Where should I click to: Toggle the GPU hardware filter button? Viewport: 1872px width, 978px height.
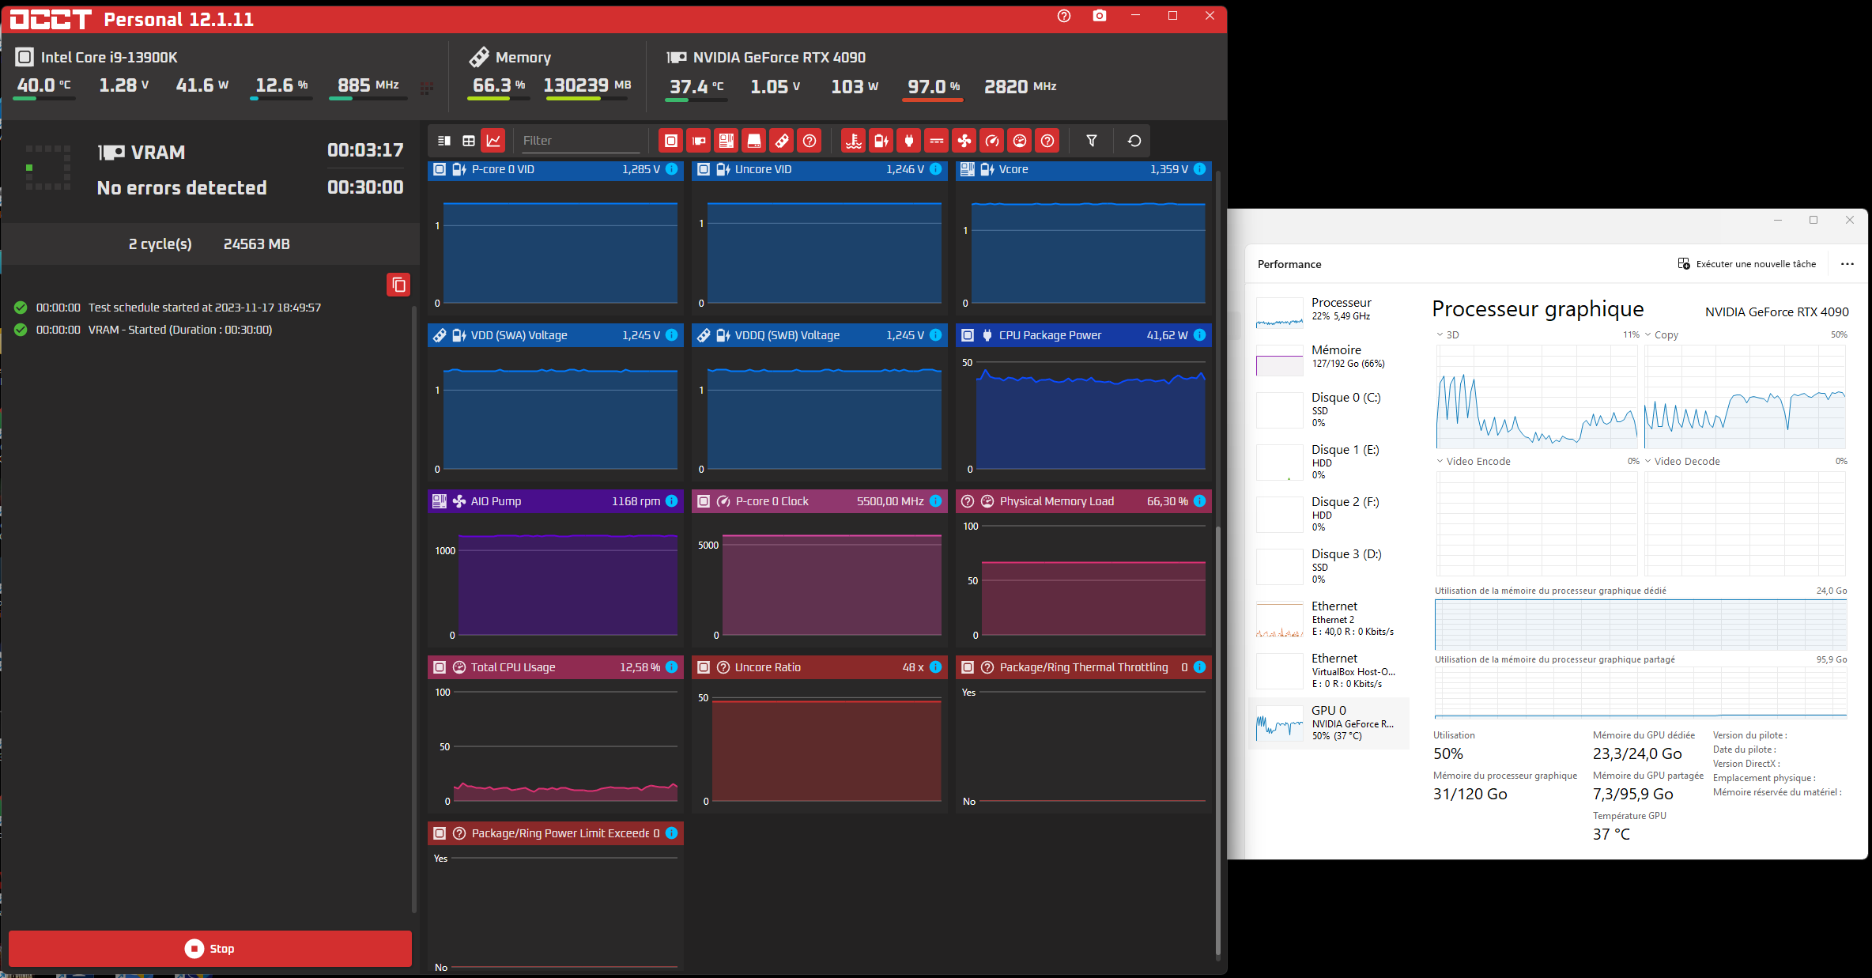pos(699,141)
